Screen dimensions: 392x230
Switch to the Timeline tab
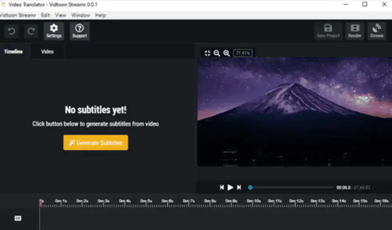[13, 52]
